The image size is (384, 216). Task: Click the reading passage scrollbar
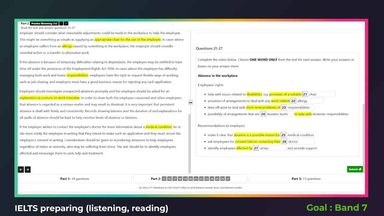tap(189, 143)
